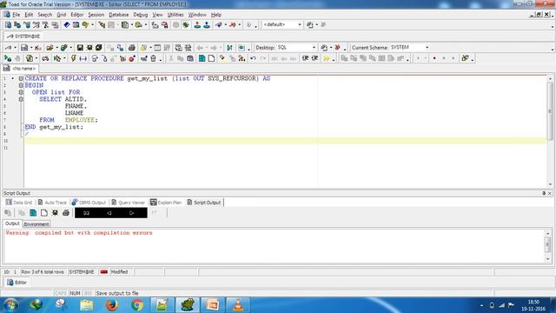Viewport: 556px width, 313px height.
Task: Collapse the BEGIN block fold marker
Action: tap(21, 85)
